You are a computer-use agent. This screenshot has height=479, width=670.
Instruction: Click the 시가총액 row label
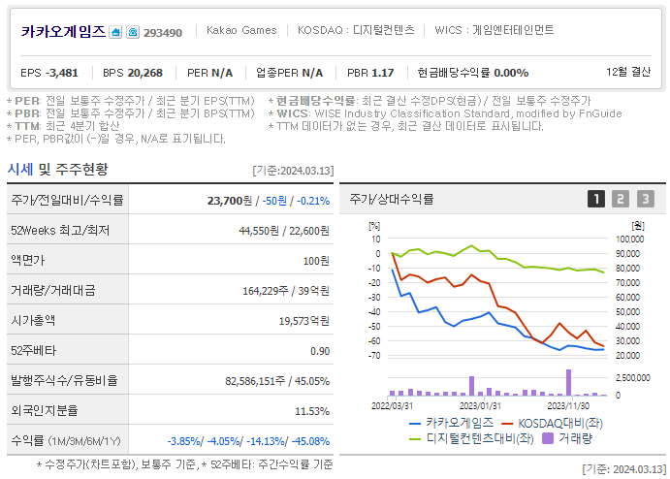click(x=33, y=320)
